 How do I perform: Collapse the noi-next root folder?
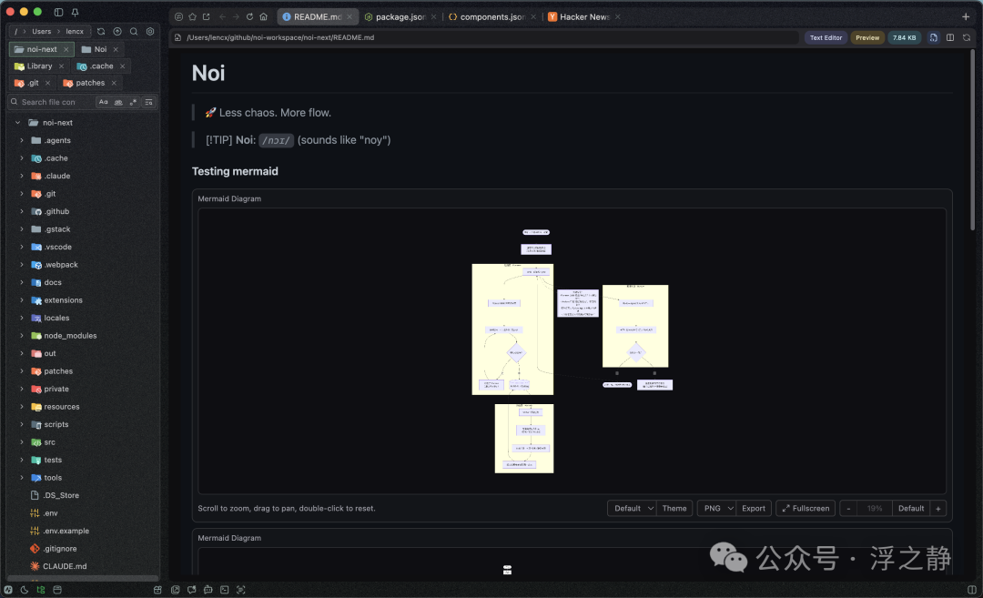(x=17, y=123)
